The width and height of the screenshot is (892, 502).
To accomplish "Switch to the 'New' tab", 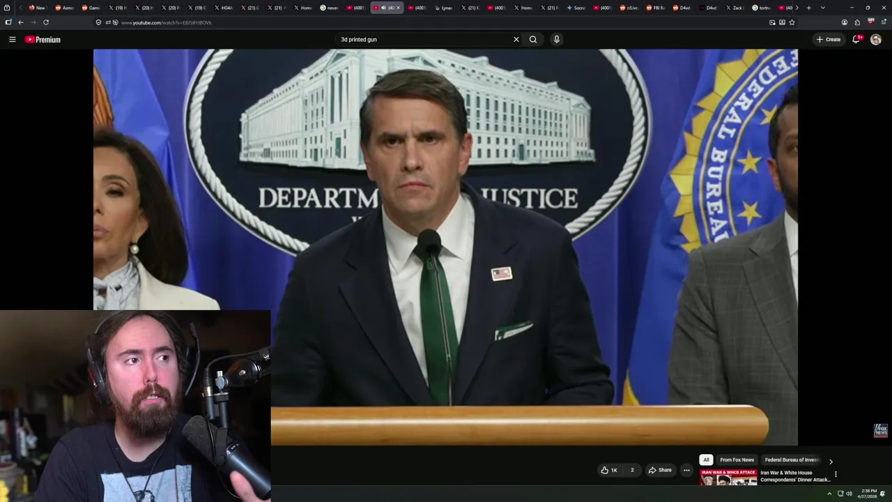I will (38, 8).
